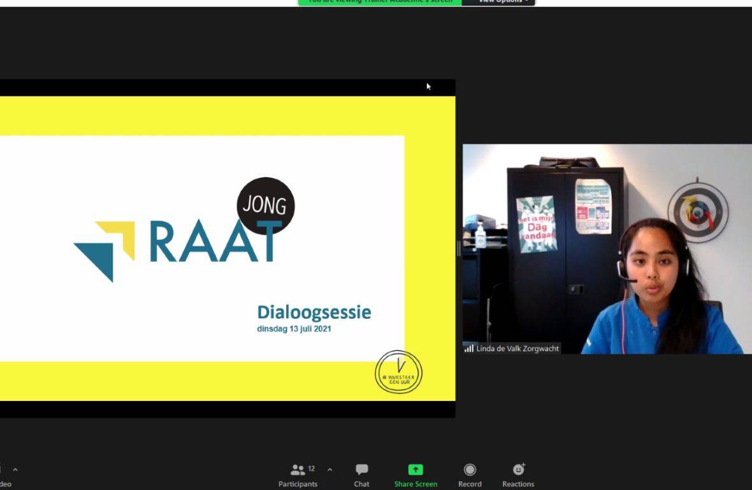This screenshot has width=752, height=490.
Task: Click the JONG black circle badge
Action: click(x=266, y=206)
